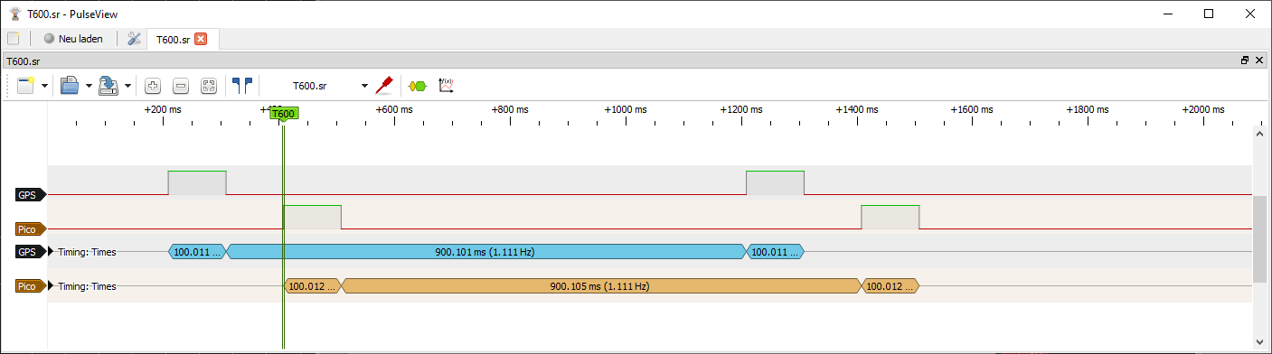Image resolution: width=1272 pixels, height=354 pixels.
Task: Expand dropdown arrow next to save icon
Action: [x=127, y=86]
